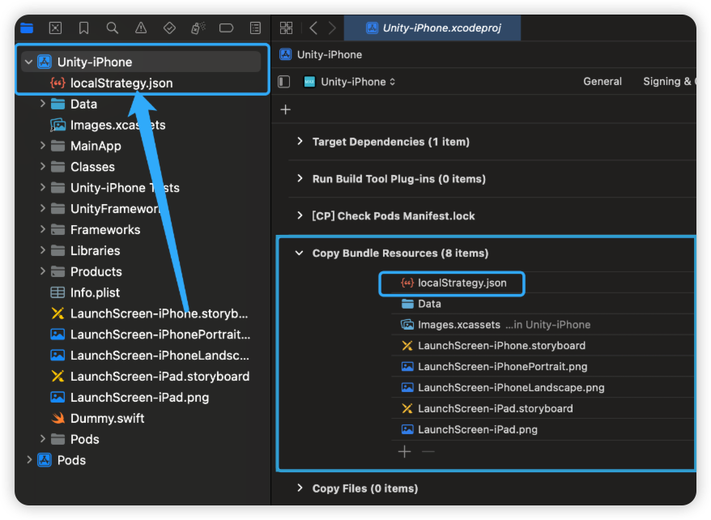Viewport: 711px width, 520px height.
Task: Switch to the Bookmark navigator
Action: pos(84,28)
